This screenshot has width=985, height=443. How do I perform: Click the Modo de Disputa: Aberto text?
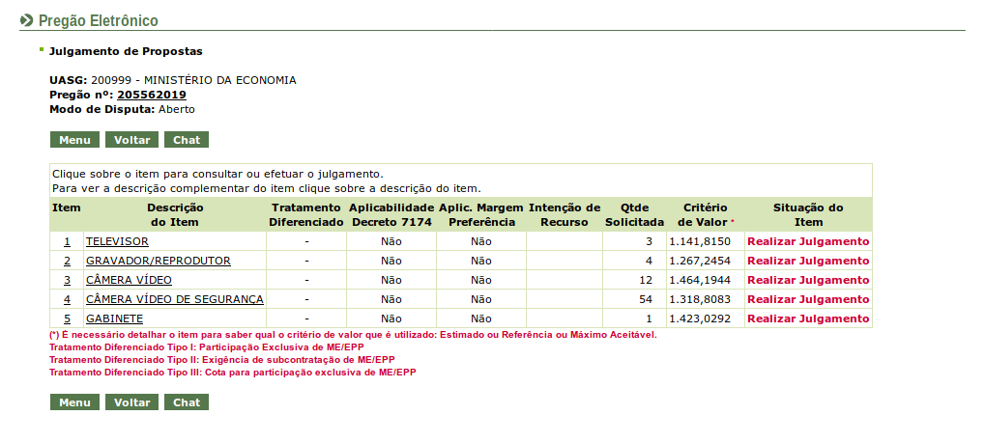123,109
